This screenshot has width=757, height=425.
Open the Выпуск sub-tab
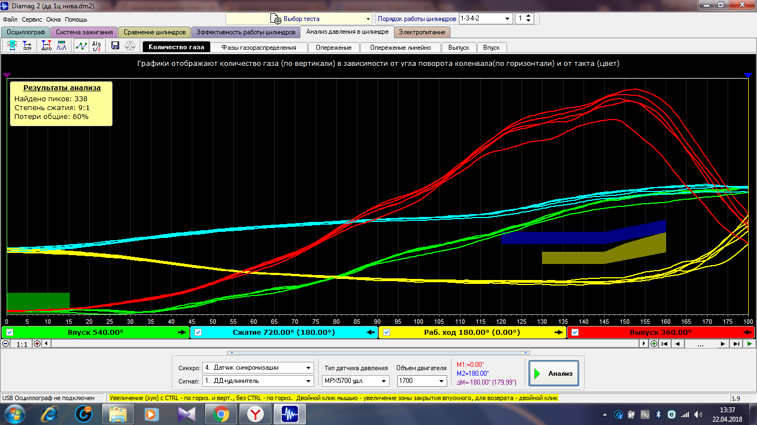pos(459,48)
